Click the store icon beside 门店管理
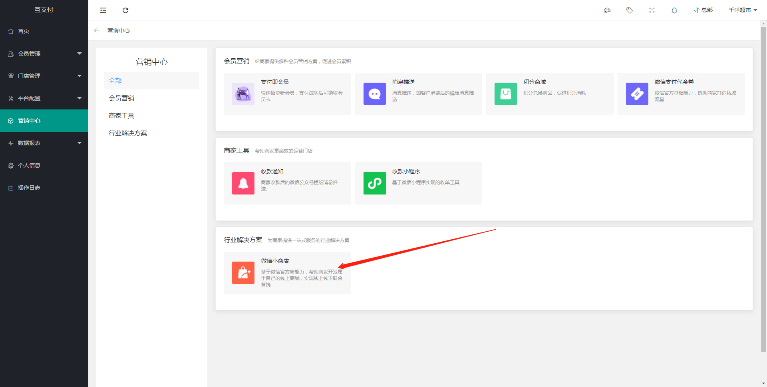767x387 pixels. pos(11,76)
